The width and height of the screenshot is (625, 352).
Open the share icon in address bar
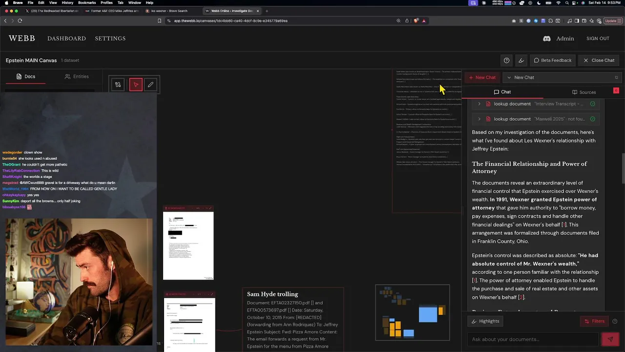[x=407, y=21]
